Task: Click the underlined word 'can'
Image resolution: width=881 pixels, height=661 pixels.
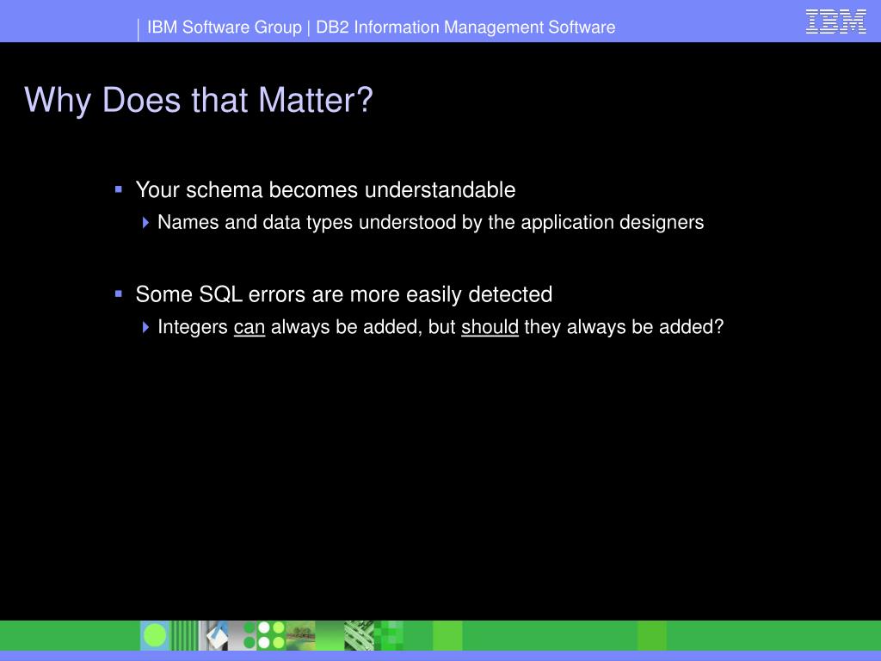Action: [x=249, y=327]
